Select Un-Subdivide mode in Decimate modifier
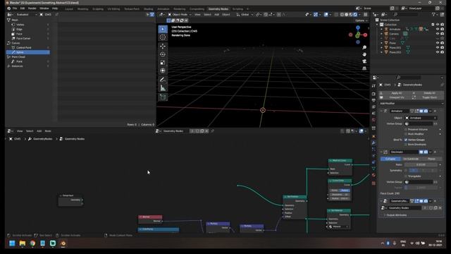This screenshot has height=254, width=451. (x=411, y=159)
